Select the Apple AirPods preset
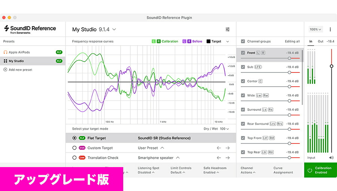337x191 pixels. pos(33,52)
